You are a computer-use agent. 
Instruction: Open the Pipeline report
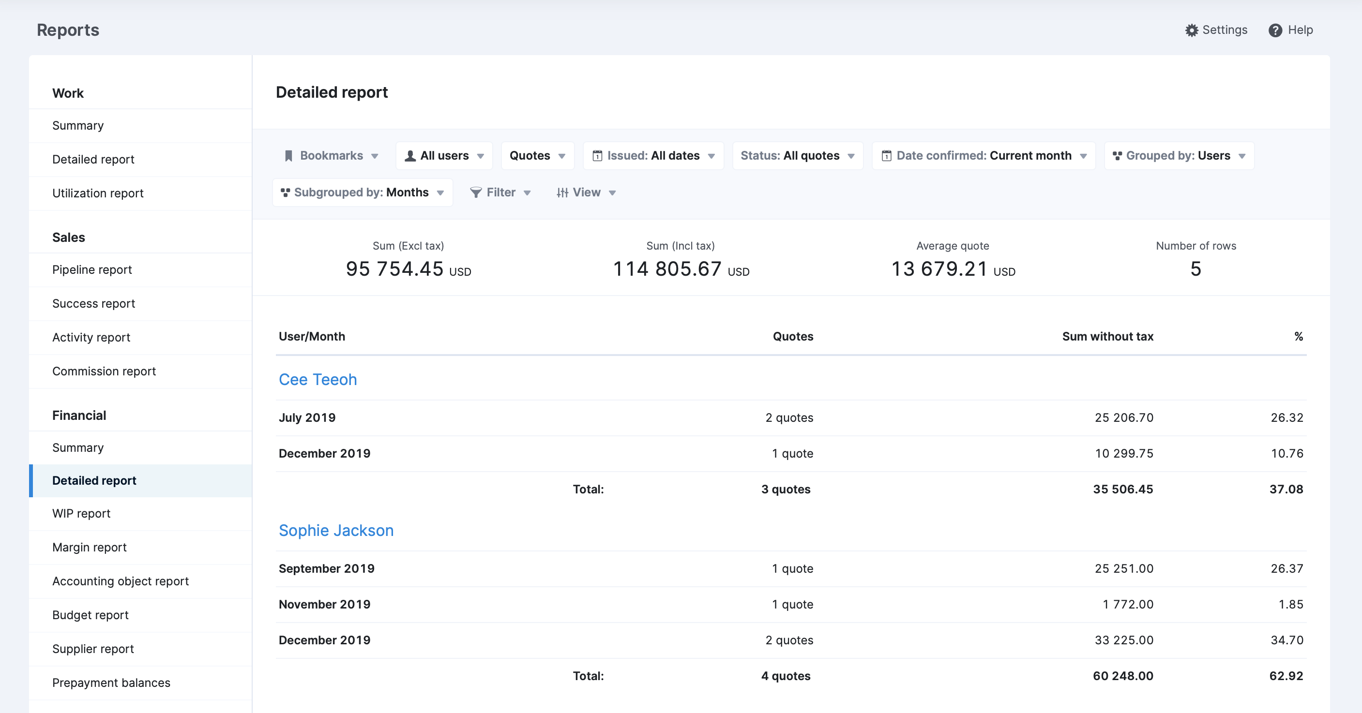coord(141,270)
